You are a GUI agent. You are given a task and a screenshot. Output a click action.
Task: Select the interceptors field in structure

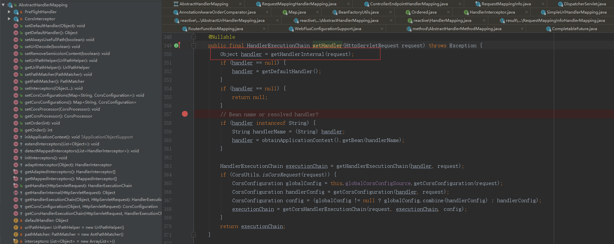[70, 241]
